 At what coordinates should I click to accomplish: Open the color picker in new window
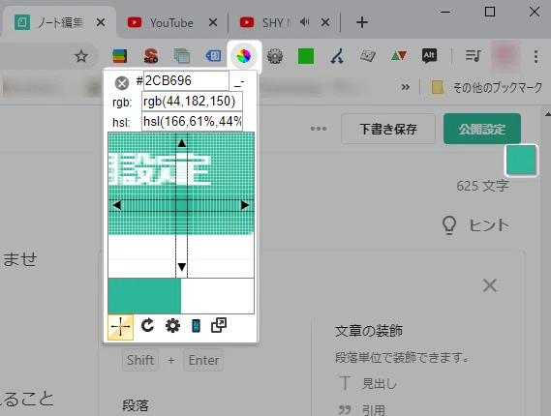pos(219,325)
